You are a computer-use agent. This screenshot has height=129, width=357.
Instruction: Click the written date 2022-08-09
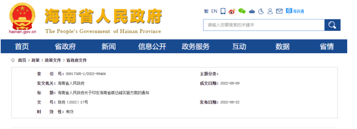pyautogui.click(x=230, y=83)
